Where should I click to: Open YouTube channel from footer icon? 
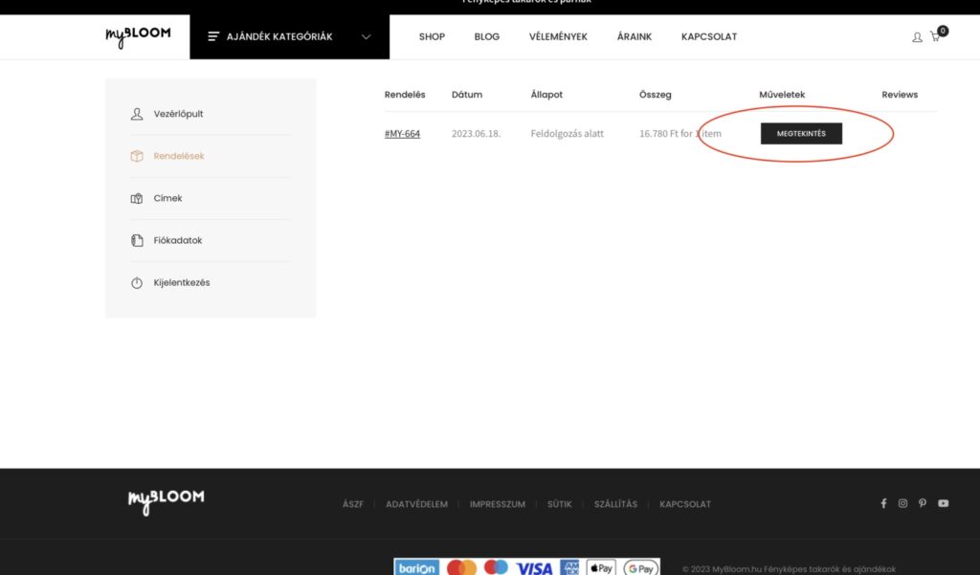pos(943,503)
